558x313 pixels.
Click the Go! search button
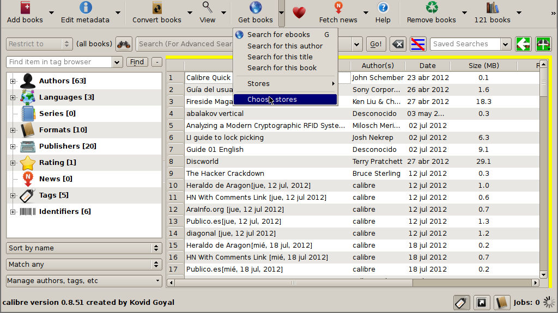point(376,44)
